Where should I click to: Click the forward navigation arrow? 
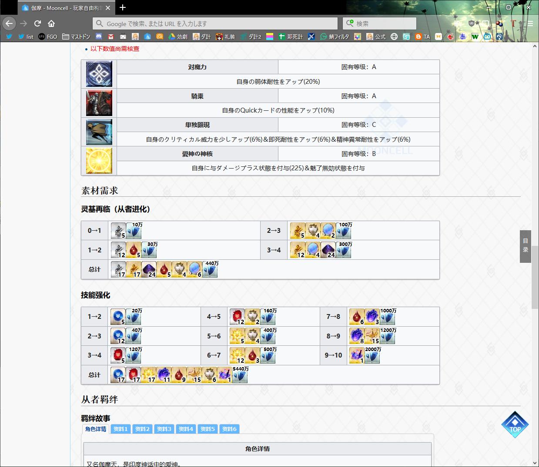(23, 23)
